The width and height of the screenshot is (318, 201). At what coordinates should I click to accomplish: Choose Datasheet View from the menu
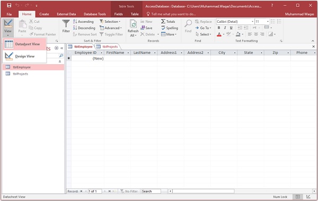25,44
